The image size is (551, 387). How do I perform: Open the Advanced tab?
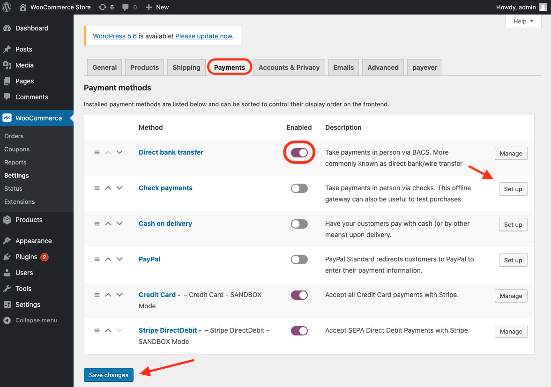[383, 67]
